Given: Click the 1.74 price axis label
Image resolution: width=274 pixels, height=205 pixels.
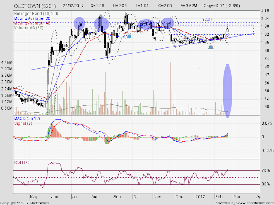Looking at the screenshot, I should 265,59.
